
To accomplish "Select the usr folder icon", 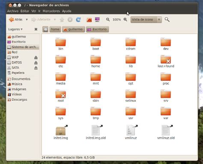I will 131,111.
